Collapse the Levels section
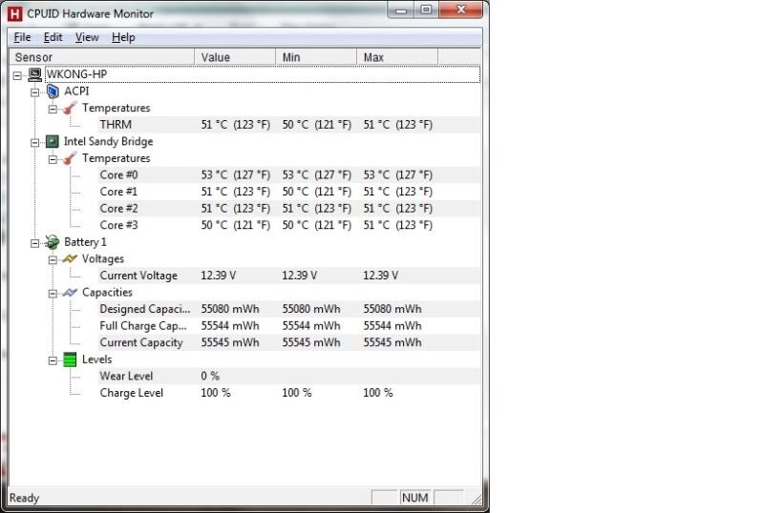The image size is (764, 513). 53,359
